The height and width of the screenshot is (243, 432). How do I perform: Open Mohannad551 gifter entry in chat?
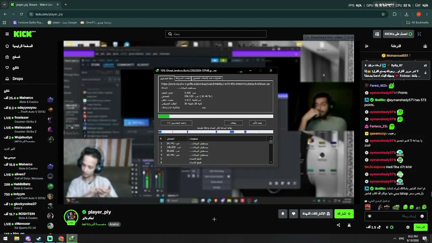(396, 55)
